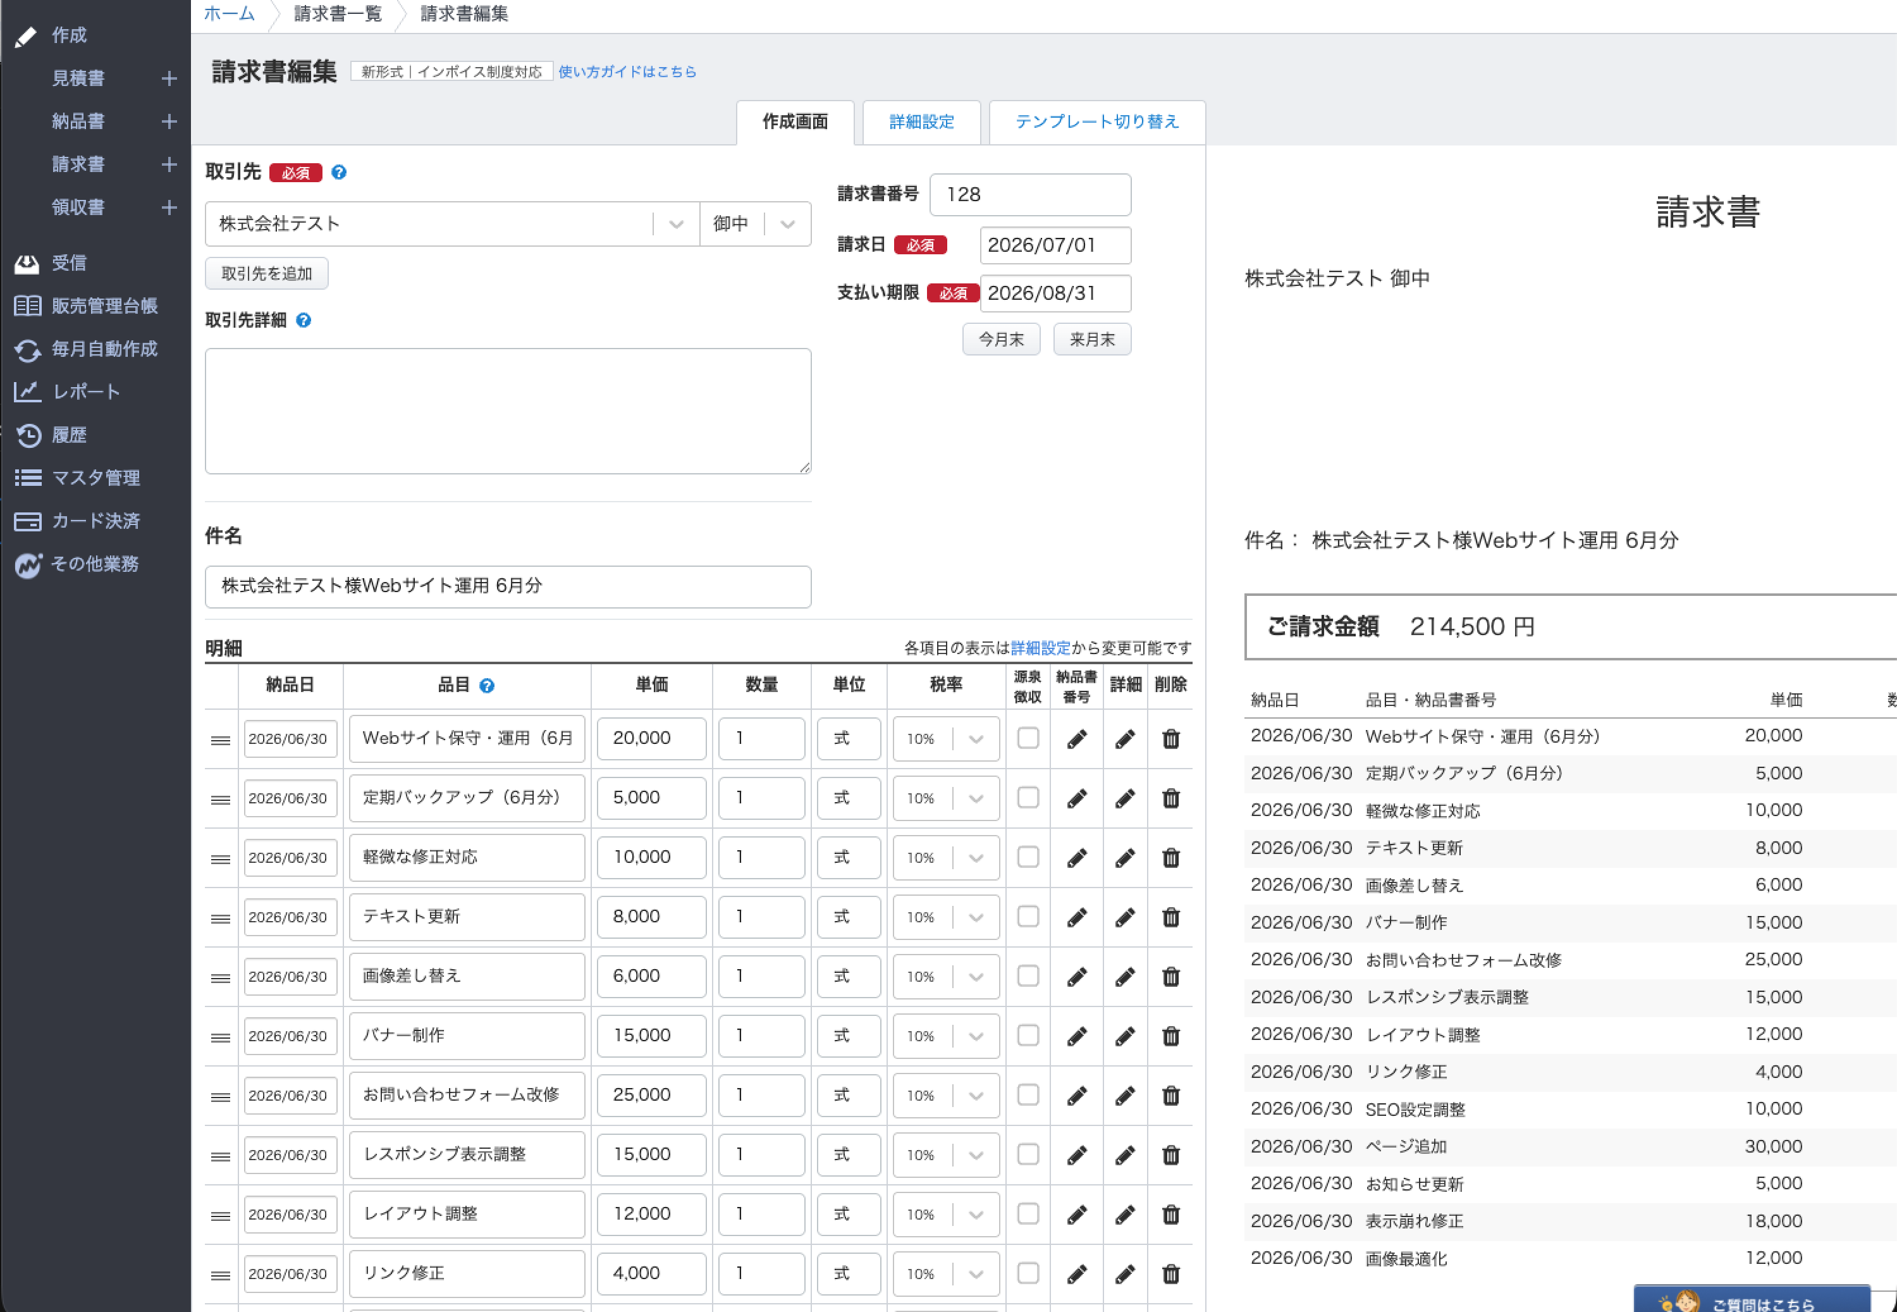The image size is (1897, 1312).
Task: Click the plus icon next to 請求書
Action: [x=169, y=164]
